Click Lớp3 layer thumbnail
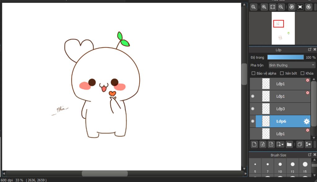The height and width of the screenshot is (182, 317). (266, 109)
